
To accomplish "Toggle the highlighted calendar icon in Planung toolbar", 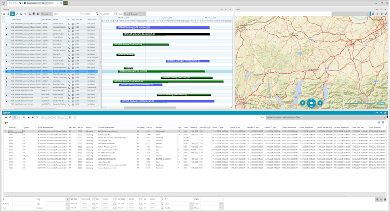I will coord(12,14).
